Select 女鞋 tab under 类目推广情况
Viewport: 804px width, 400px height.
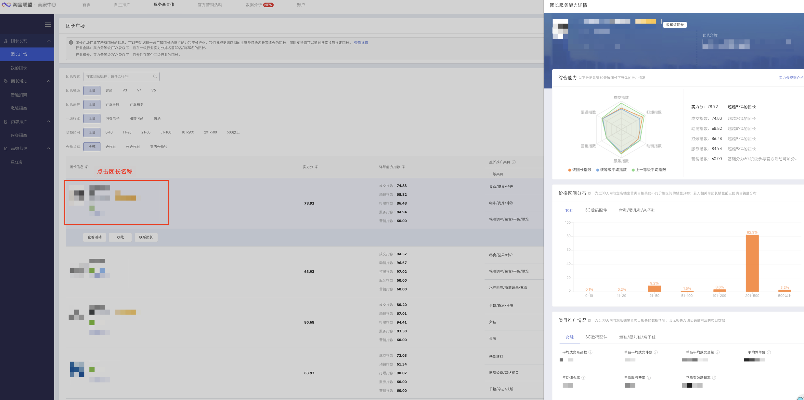point(570,337)
